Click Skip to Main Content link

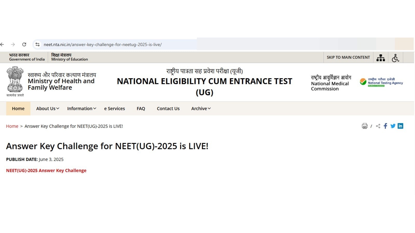tap(348, 57)
